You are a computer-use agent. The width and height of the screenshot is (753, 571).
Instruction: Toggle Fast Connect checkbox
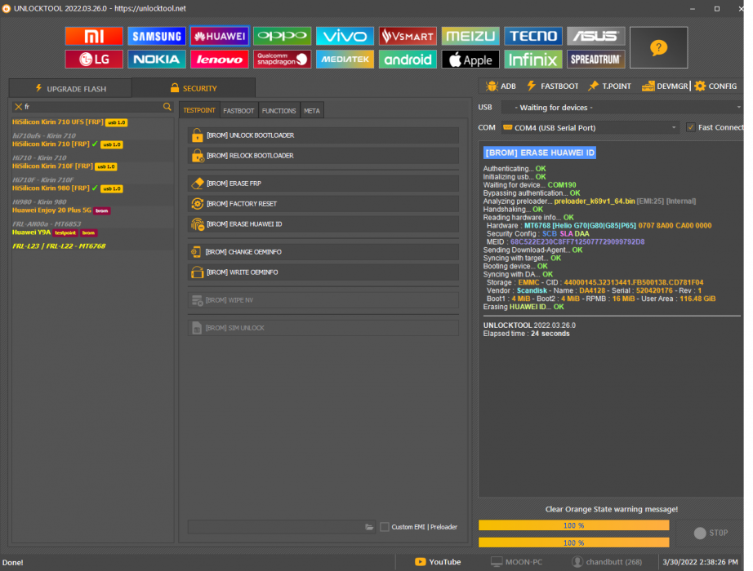coord(691,127)
